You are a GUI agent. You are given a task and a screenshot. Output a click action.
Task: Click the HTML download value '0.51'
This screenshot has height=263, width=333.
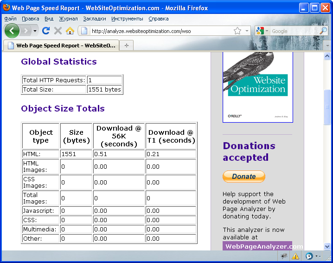[x=119, y=154]
